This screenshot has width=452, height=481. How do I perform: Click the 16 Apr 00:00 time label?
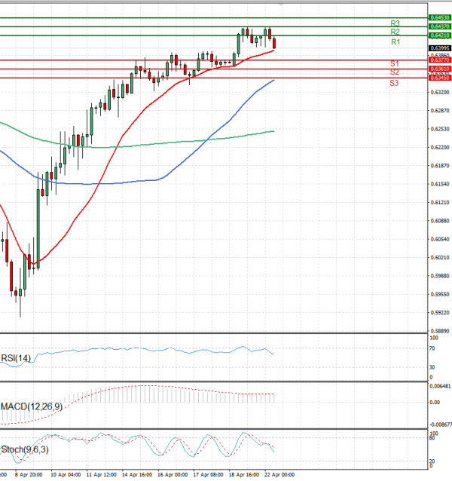[173, 474]
